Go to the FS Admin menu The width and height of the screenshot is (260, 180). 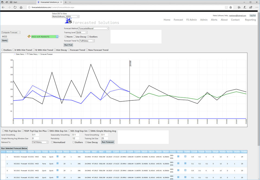pyautogui.click(x=191, y=20)
